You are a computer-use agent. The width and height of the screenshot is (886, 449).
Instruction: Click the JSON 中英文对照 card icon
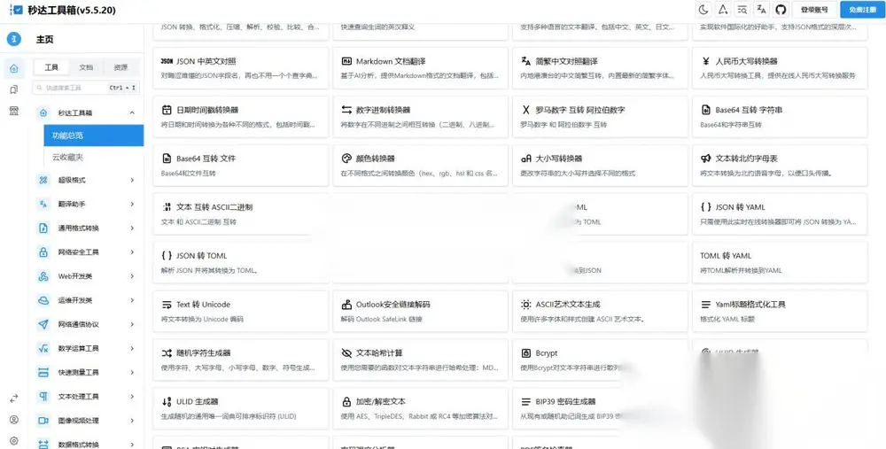click(167, 61)
